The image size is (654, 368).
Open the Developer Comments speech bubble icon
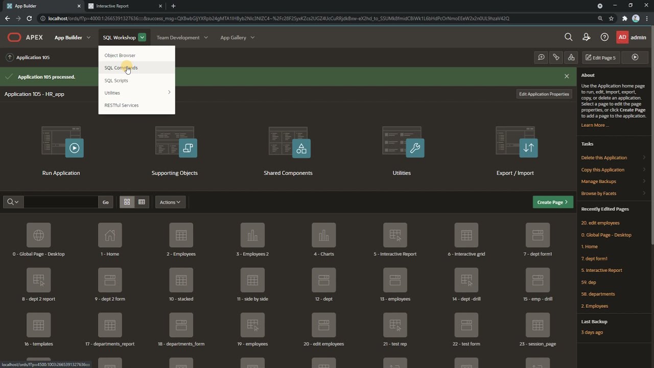pyautogui.click(x=541, y=57)
